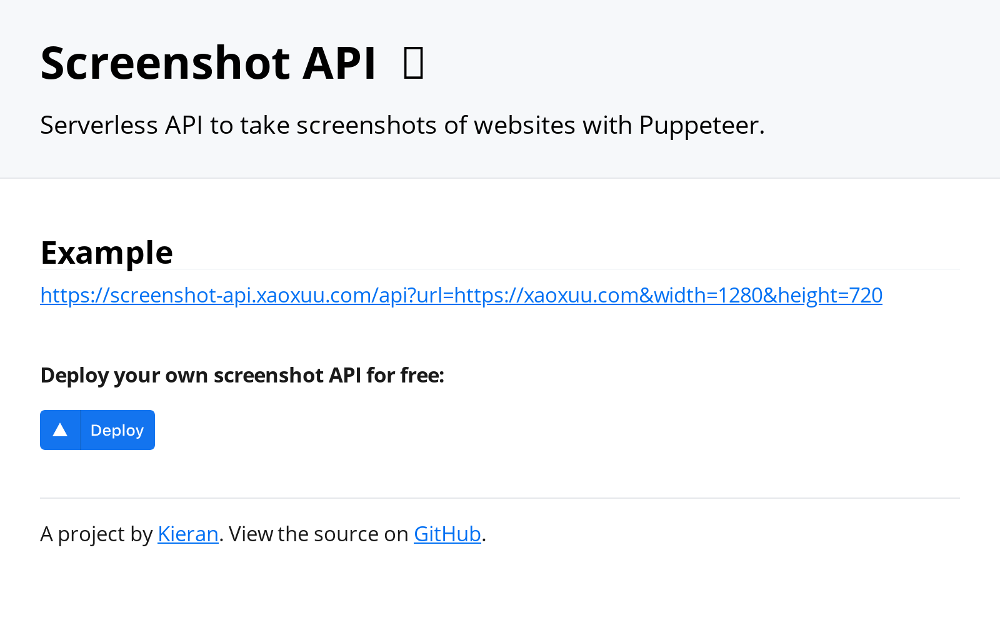The width and height of the screenshot is (1000, 625).
Task: Click the triangle icon on the Deploy button
Action: click(60, 430)
